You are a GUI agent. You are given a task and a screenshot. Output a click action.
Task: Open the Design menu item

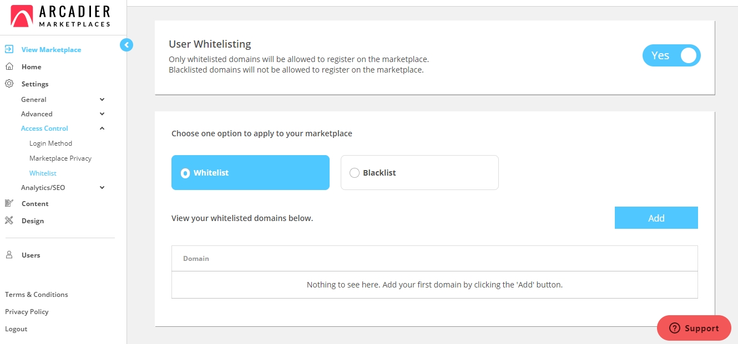pos(33,221)
